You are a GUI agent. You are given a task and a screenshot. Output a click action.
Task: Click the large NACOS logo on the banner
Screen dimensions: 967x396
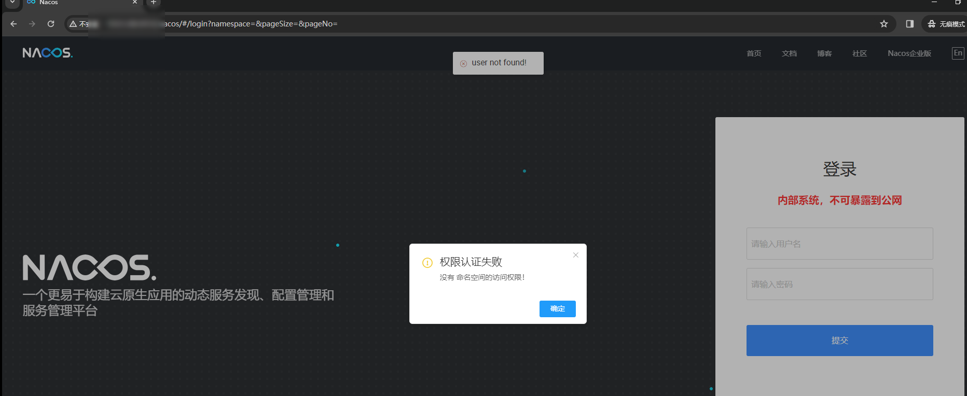click(89, 267)
